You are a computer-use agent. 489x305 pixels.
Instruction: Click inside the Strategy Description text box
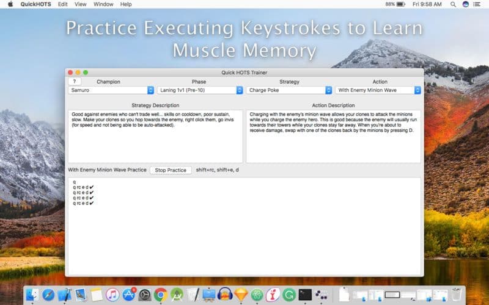point(155,136)
